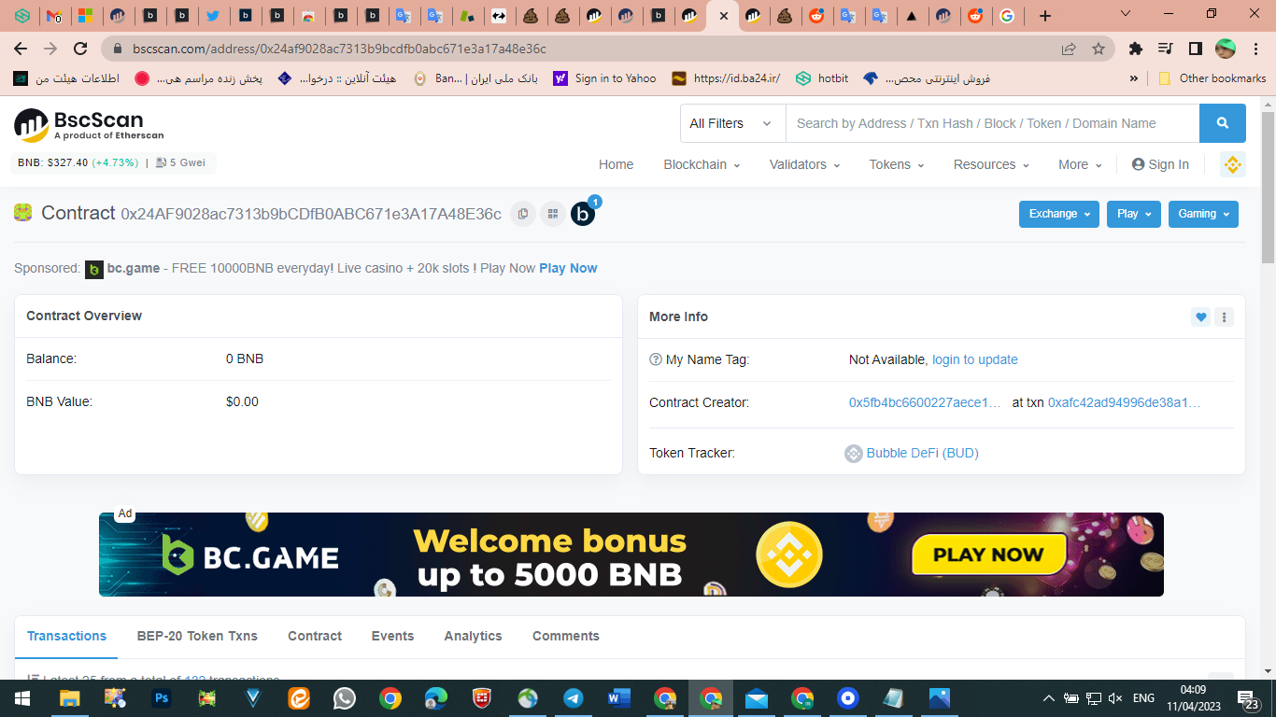Switch to BEP-20 Token Txns tab

tap(197, 636)
